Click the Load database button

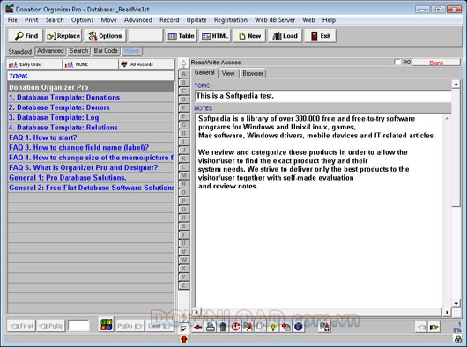coord(285,36)
